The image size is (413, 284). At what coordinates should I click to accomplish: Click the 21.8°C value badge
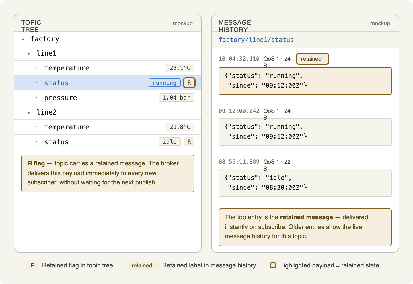click(180, 127)
